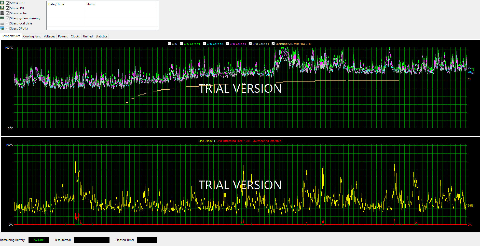Screen dimensions: 480x246
Task: Disable the Stress cache option
Action: [8, 13]
